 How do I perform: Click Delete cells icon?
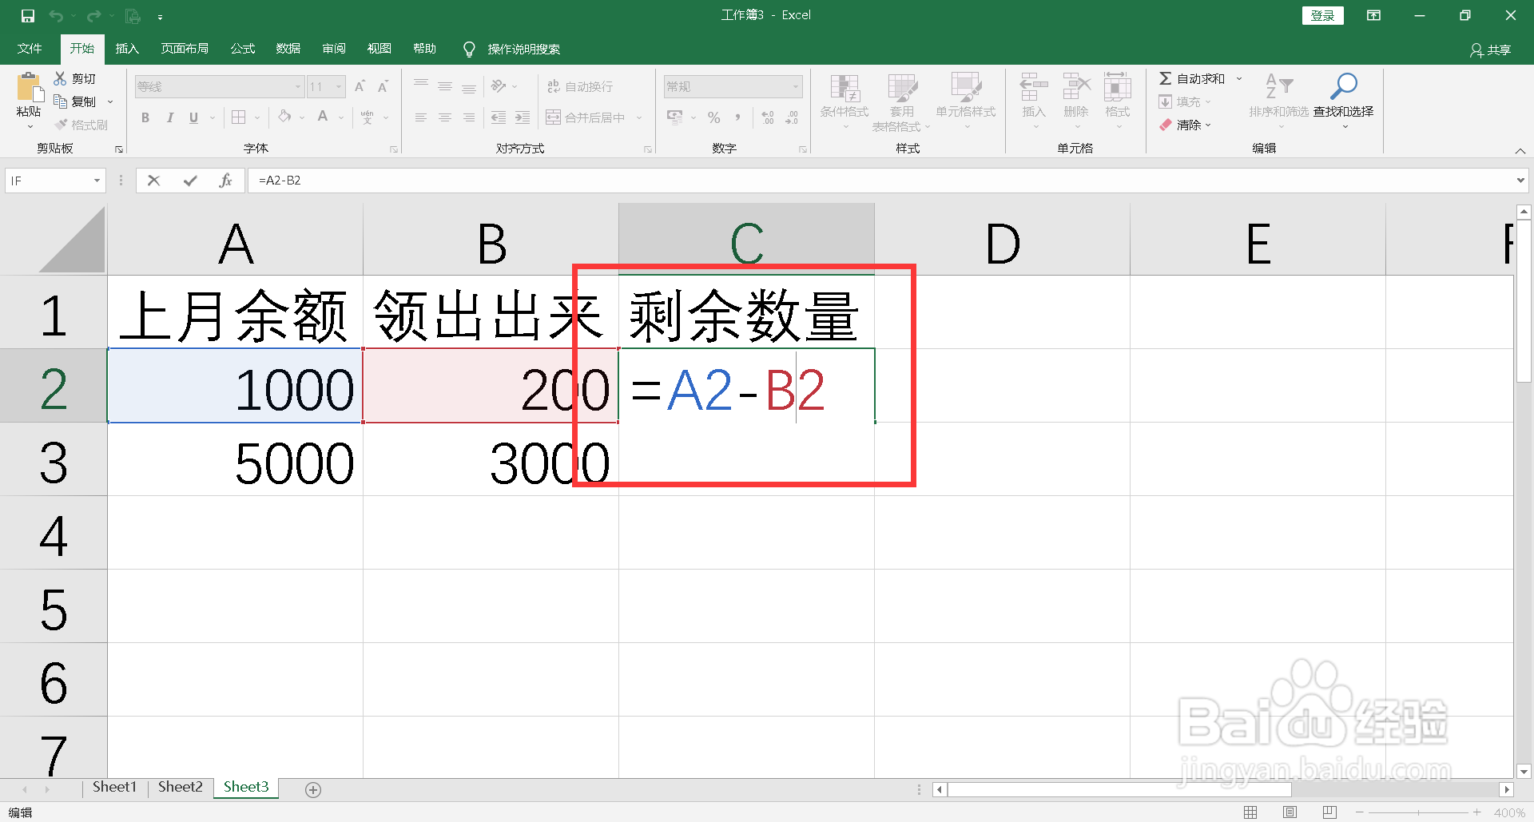click(x=1076, y=86)
